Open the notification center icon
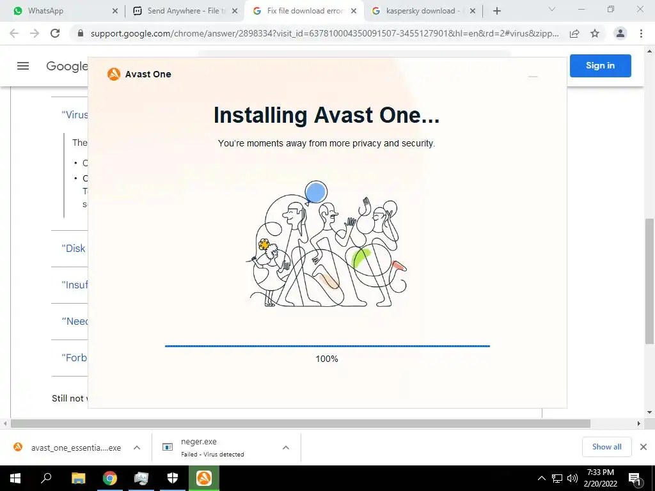 [x=635, y=478]
